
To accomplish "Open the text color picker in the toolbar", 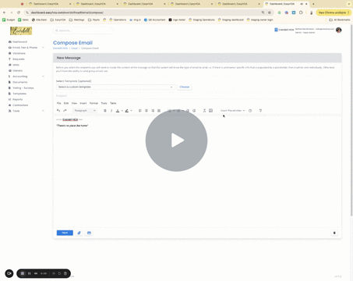I will [x=119, y=111].
